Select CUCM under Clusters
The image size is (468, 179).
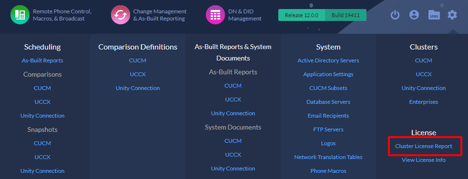(x=424, y=60)
